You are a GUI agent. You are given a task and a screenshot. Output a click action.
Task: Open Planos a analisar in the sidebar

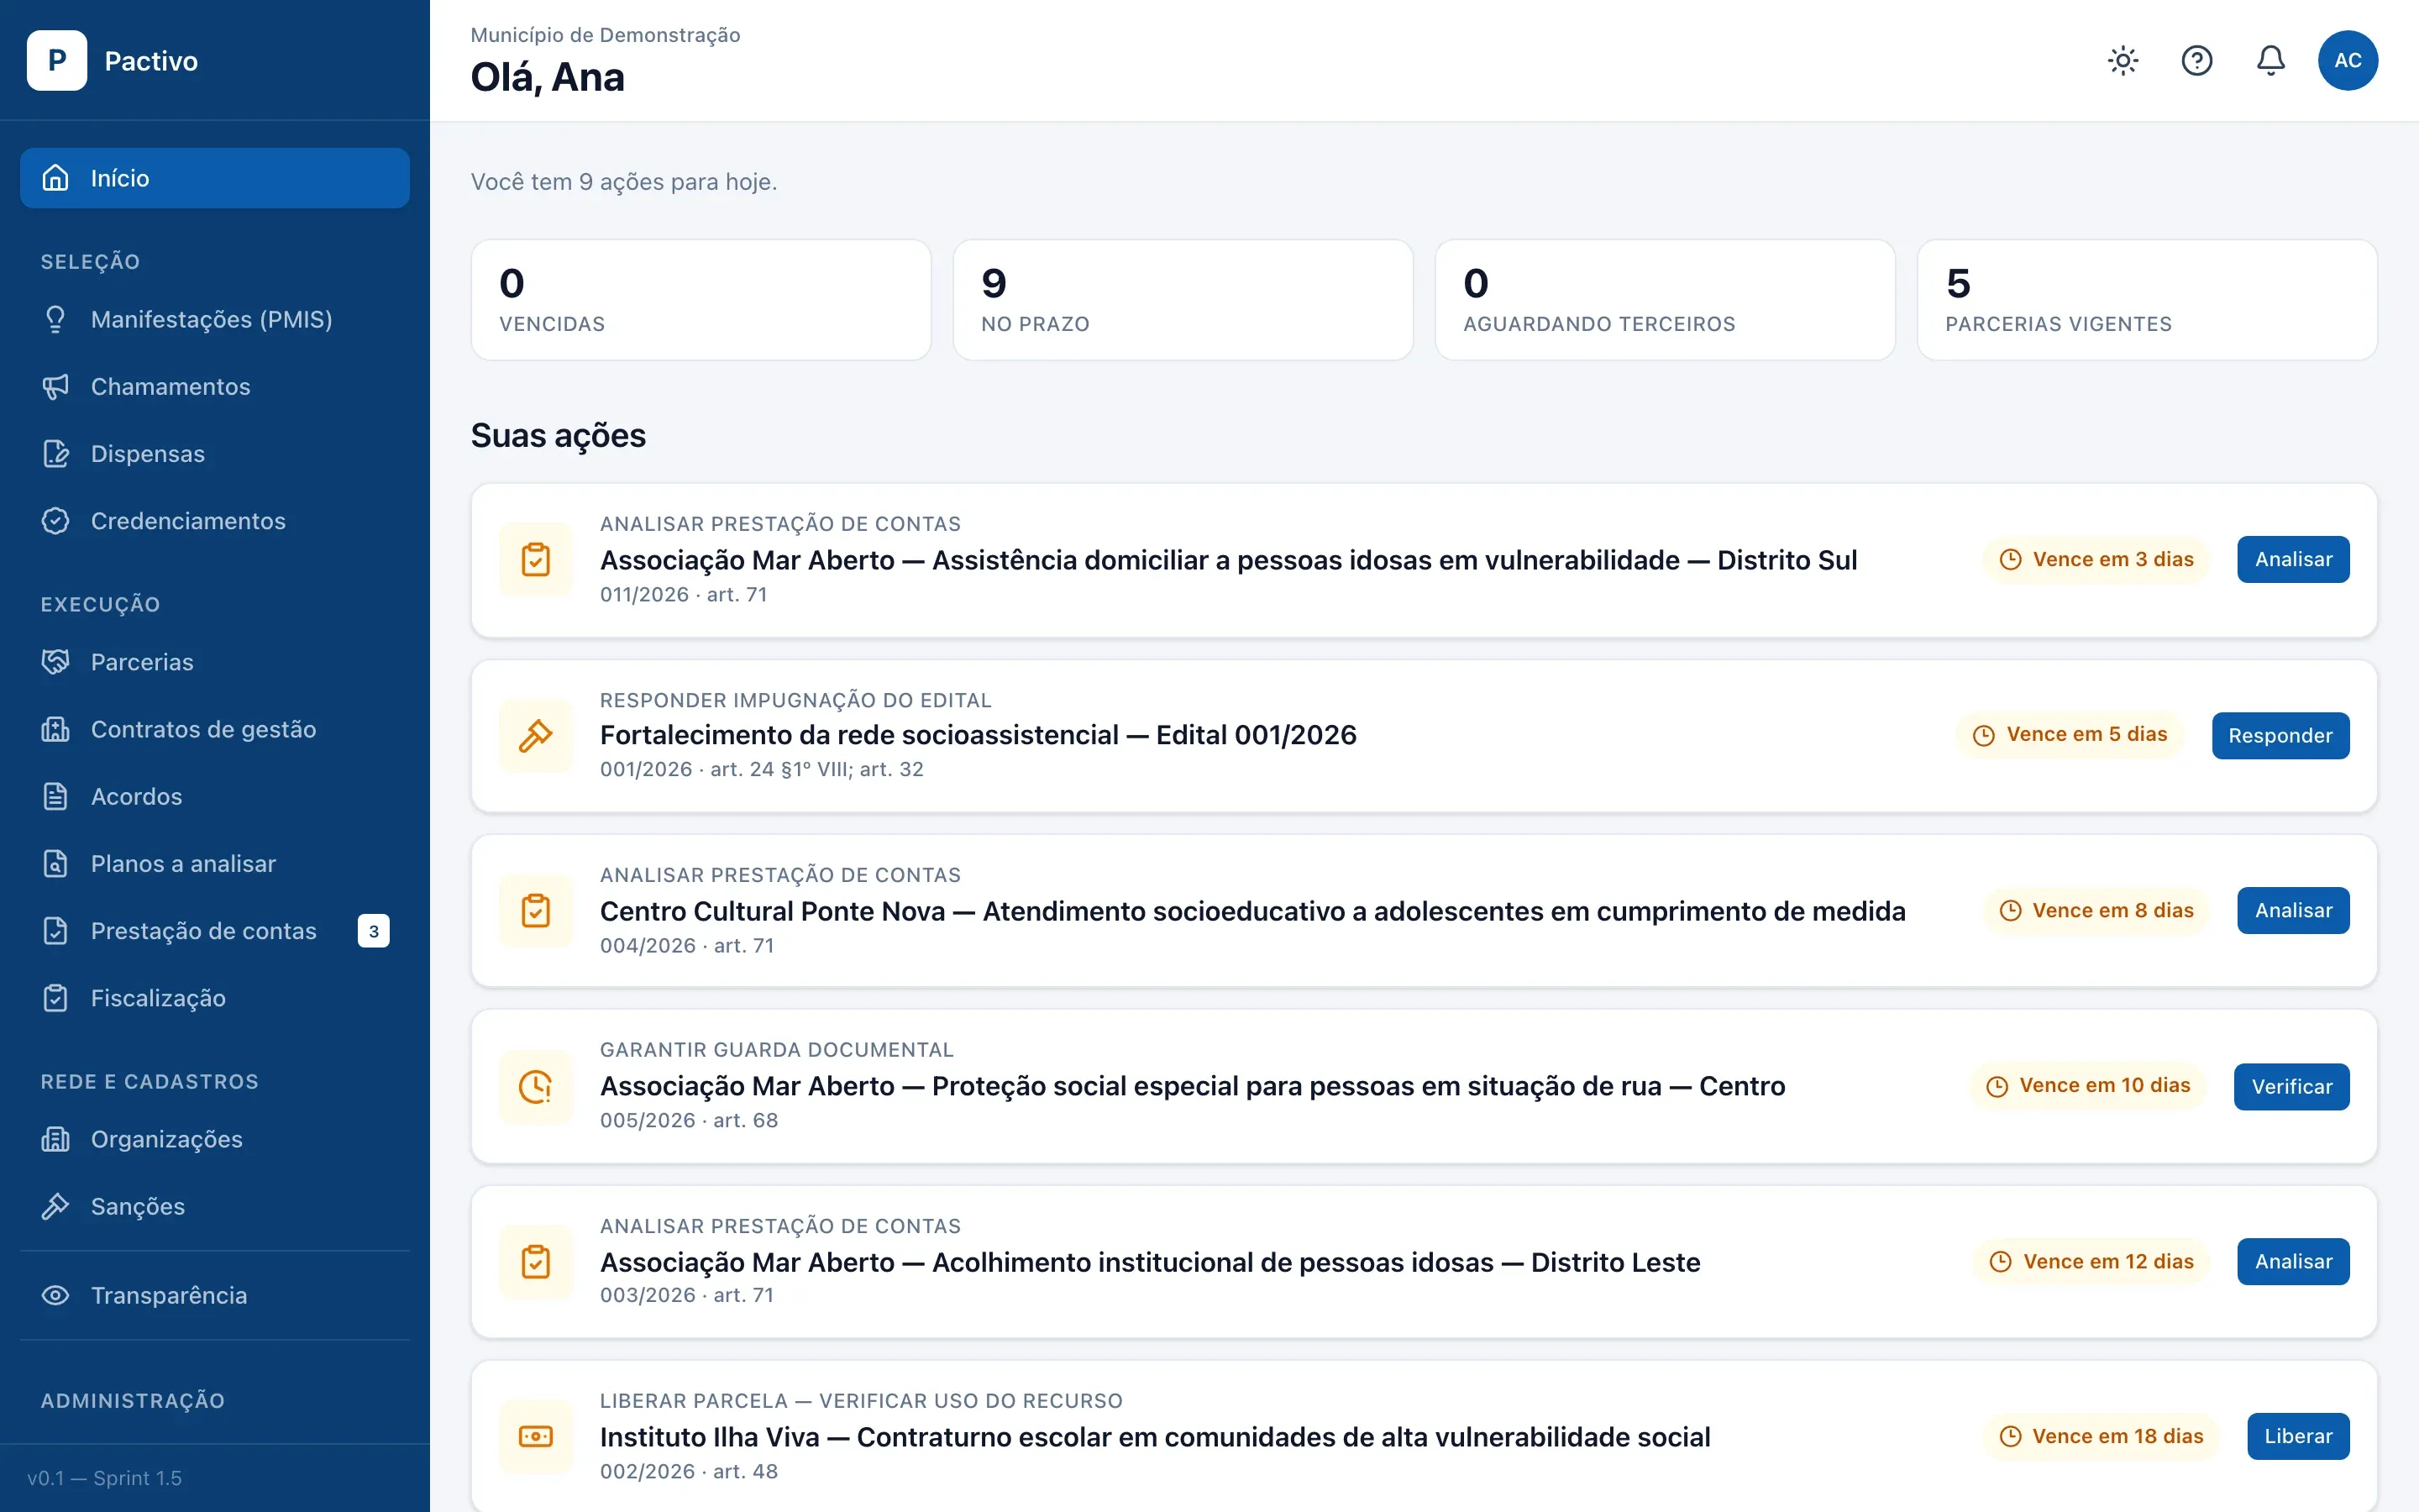[215, 863]
